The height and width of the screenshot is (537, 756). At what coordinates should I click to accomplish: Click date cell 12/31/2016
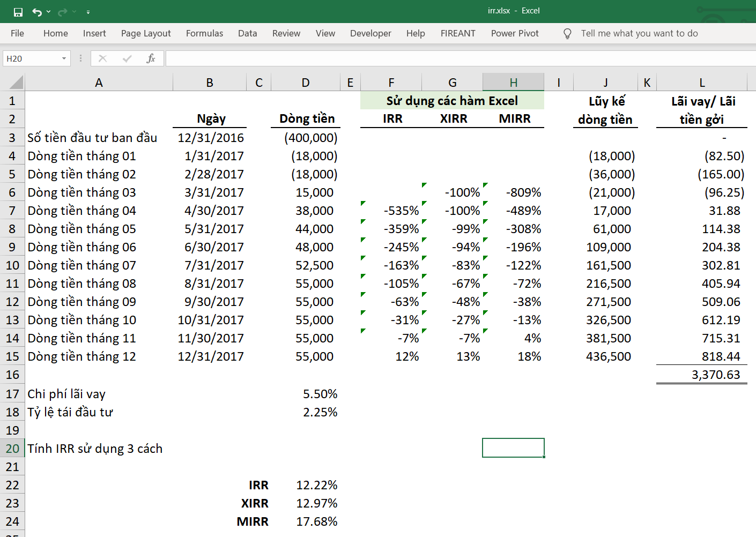click(x=211, y=138)
